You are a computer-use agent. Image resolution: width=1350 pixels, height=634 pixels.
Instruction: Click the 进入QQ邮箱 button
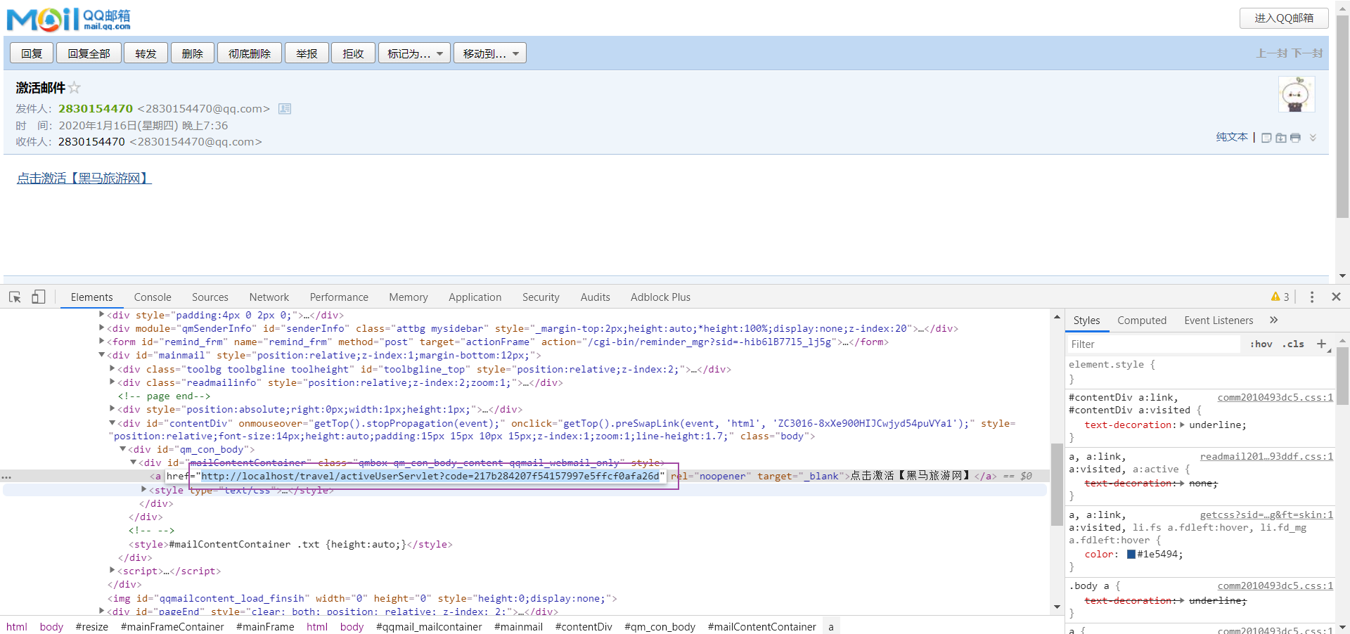pos(1284,18)
